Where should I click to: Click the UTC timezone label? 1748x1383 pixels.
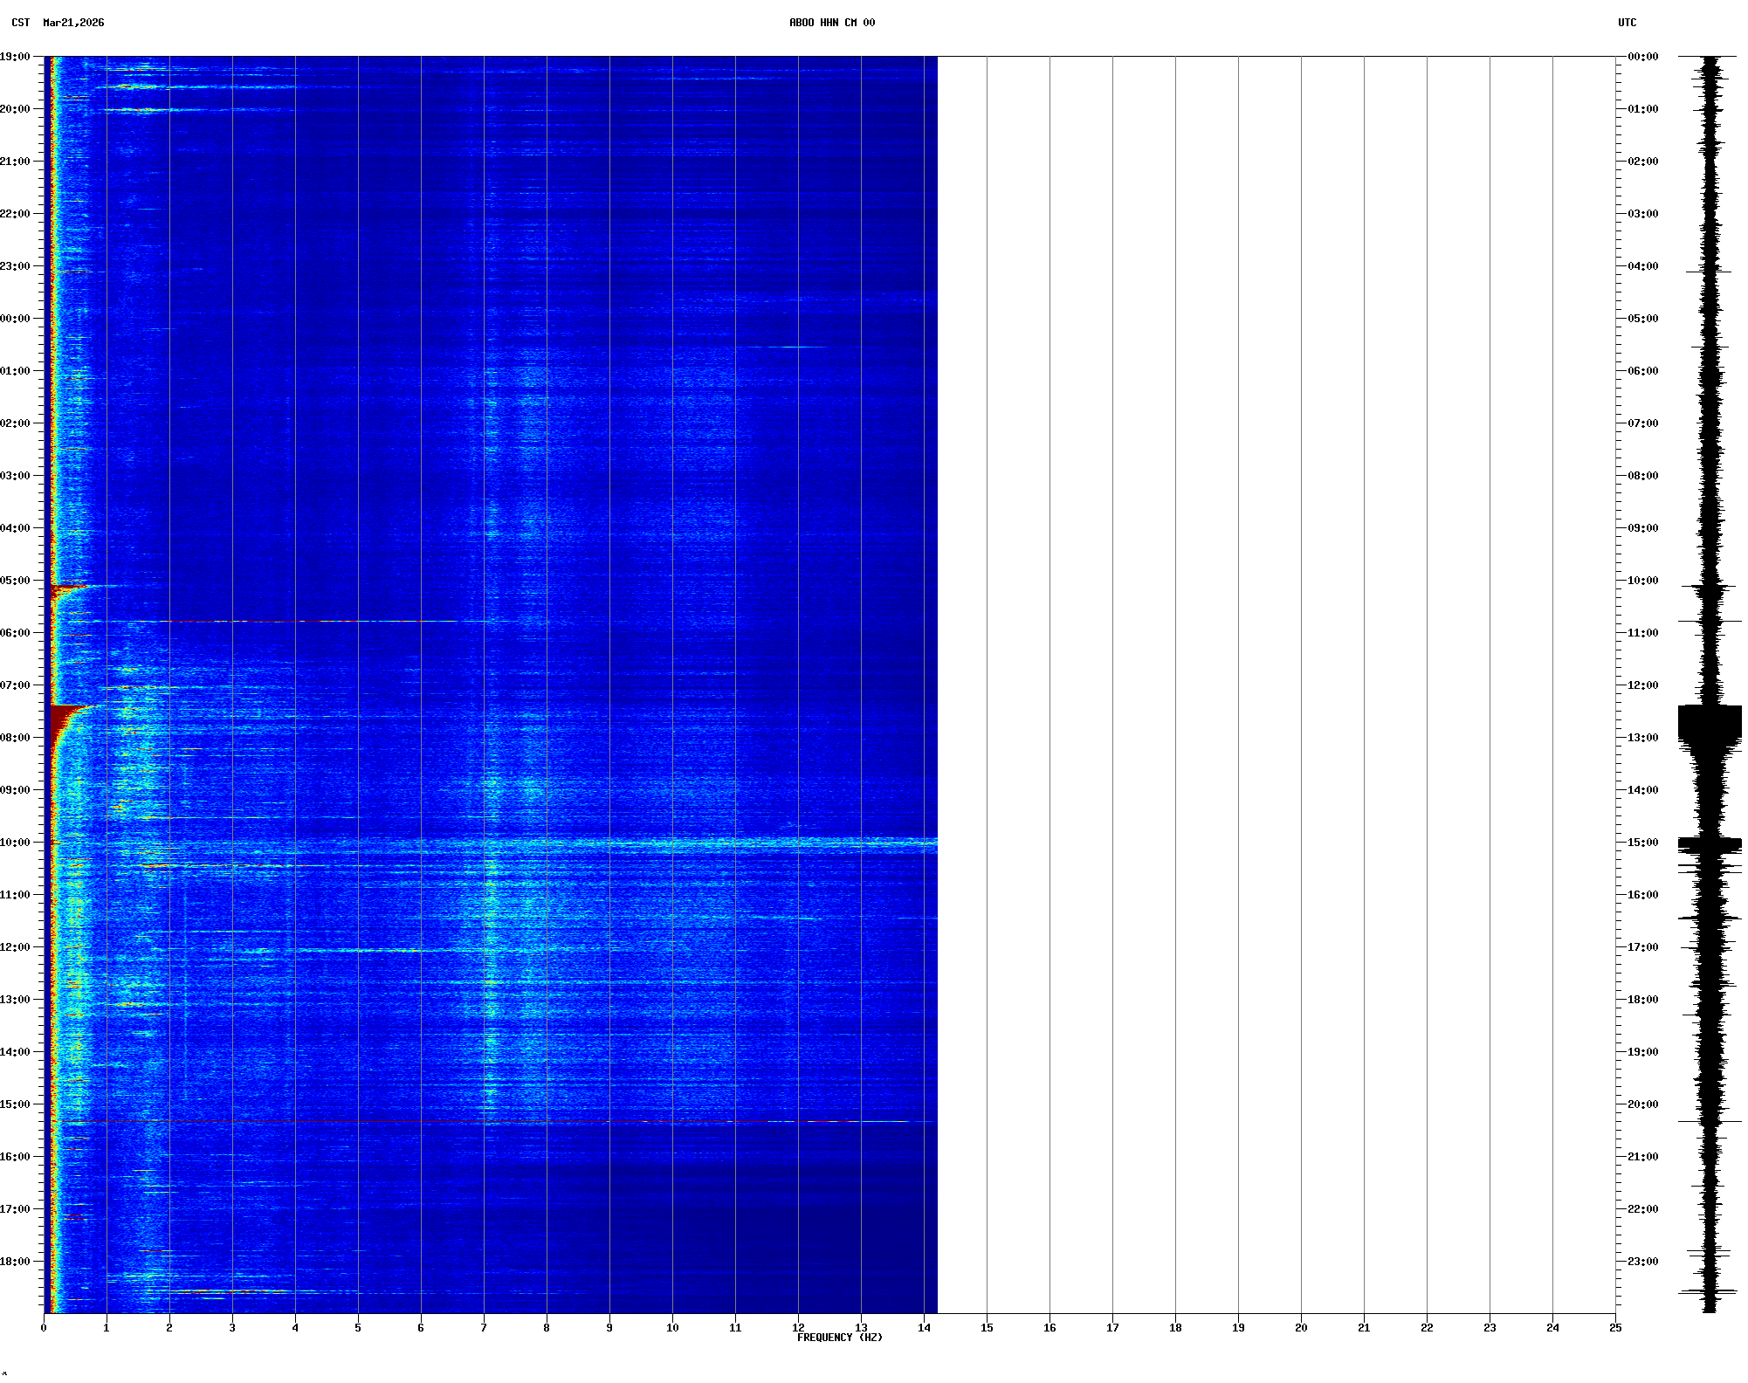(x=1627, y=23)
